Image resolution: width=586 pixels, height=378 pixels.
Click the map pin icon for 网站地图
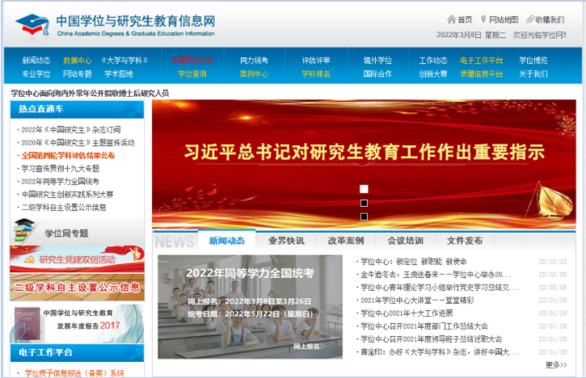click(x=483, y=19)
